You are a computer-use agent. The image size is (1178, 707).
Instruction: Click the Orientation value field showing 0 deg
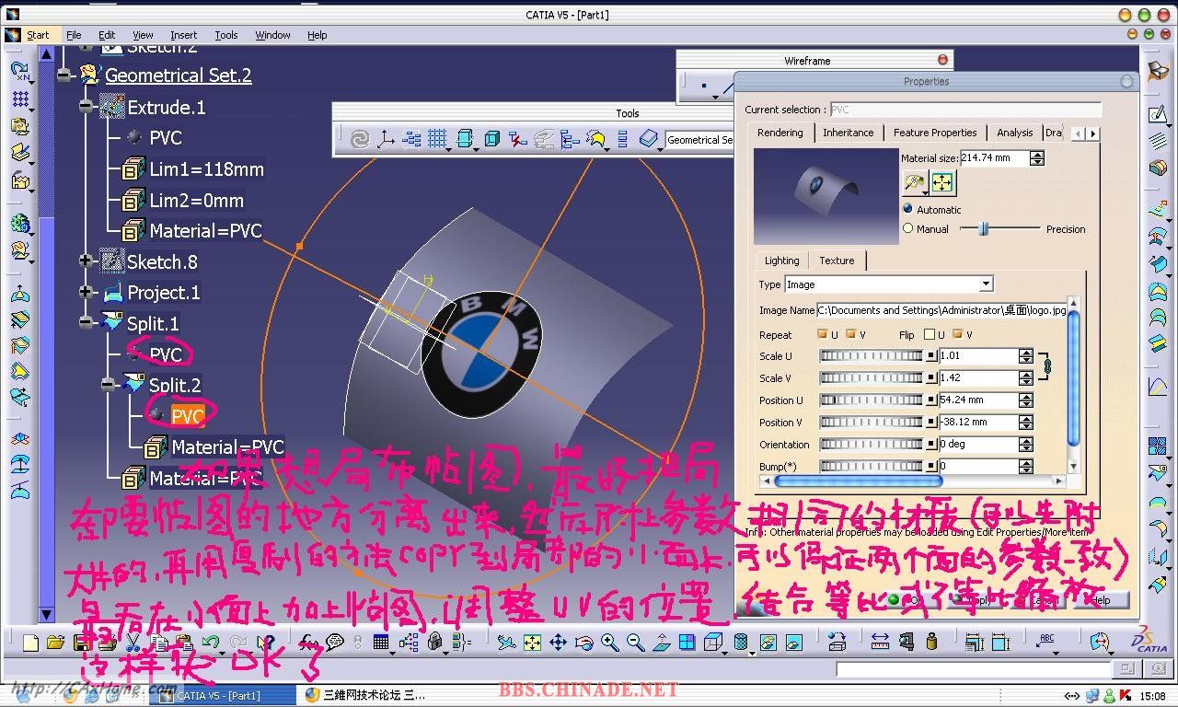979,444
